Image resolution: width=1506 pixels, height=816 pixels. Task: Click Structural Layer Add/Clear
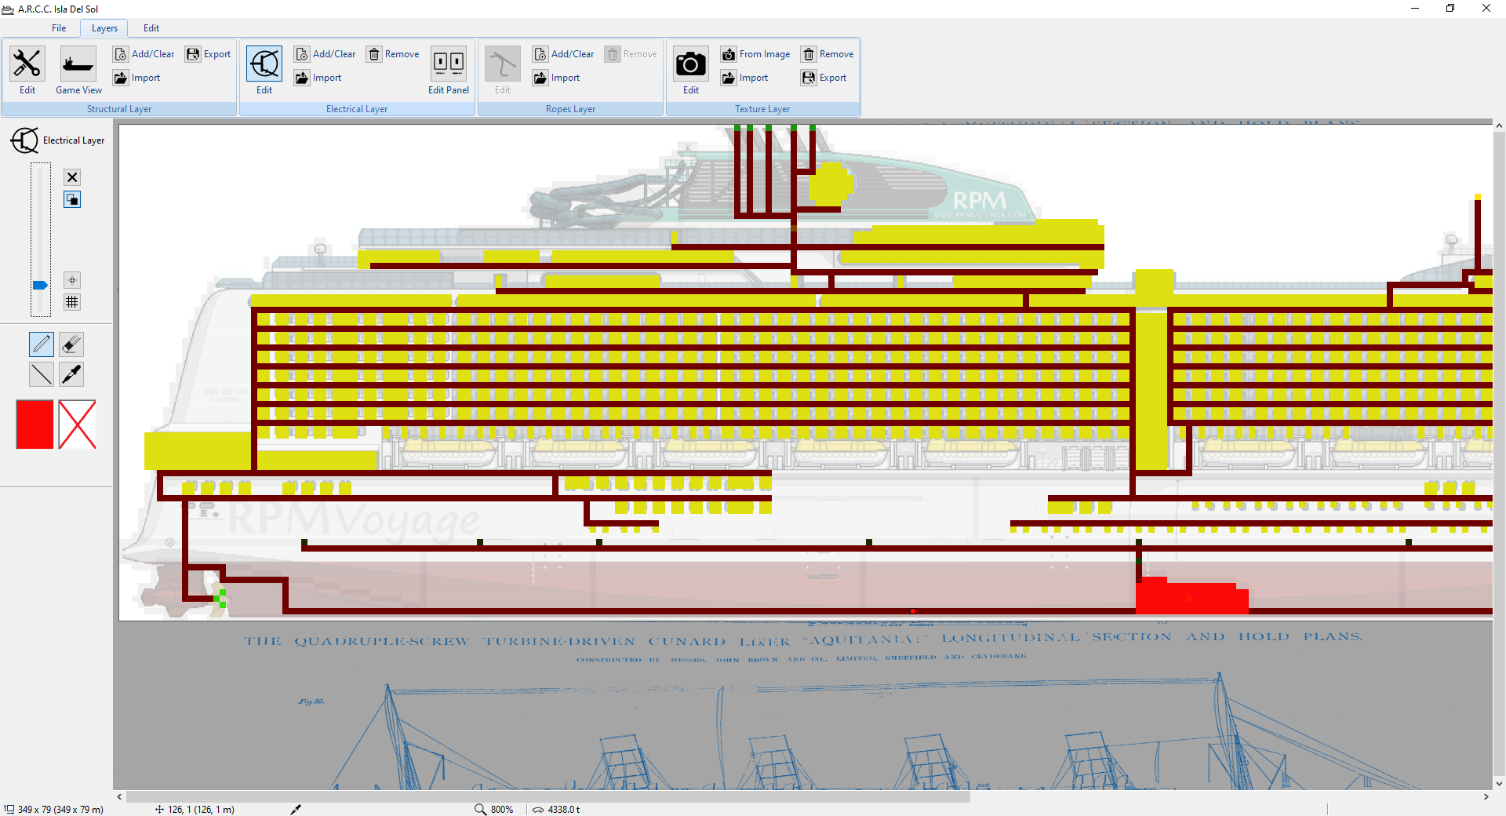[x=144, y=54]
